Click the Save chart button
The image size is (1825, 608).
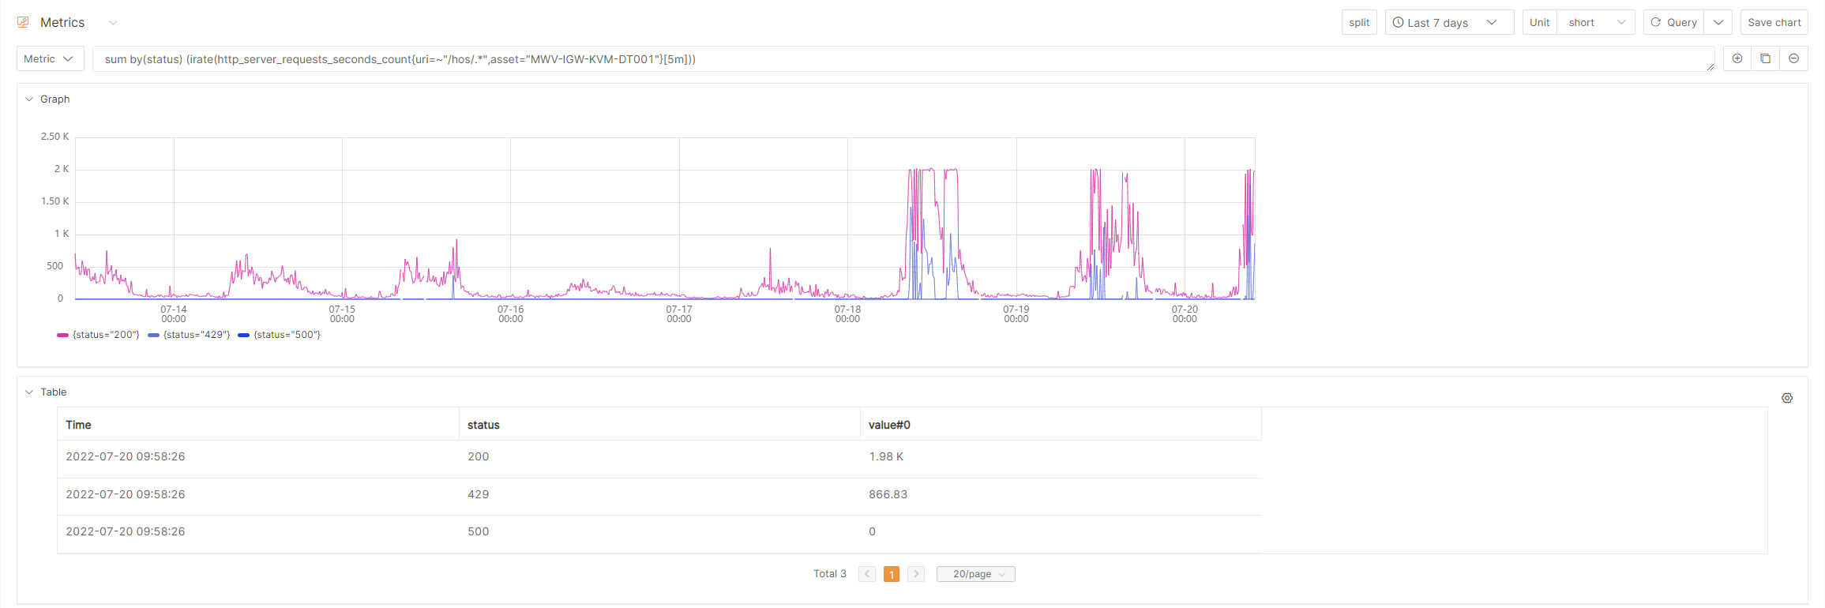[1774, 22]
